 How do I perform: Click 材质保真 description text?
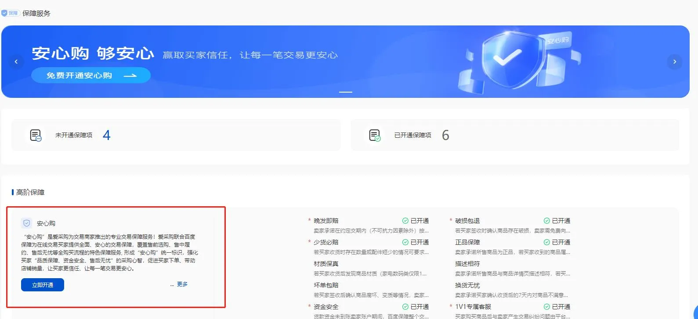370,273
